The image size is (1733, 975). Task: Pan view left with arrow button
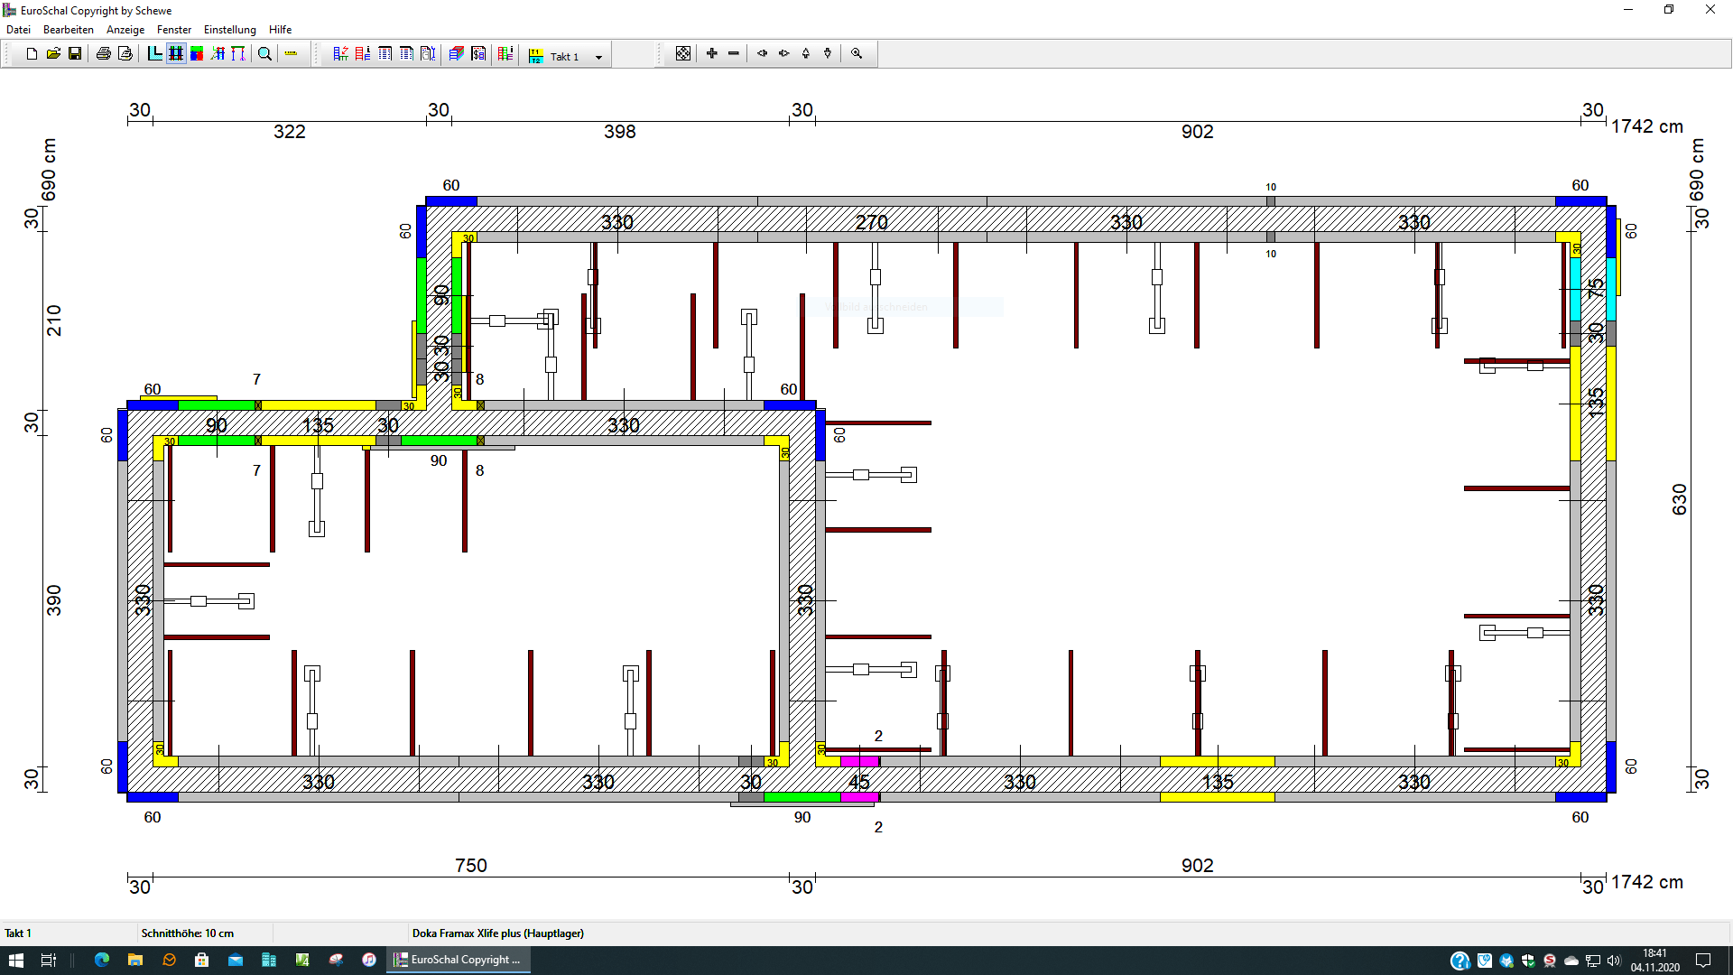(x=762, y=54)
